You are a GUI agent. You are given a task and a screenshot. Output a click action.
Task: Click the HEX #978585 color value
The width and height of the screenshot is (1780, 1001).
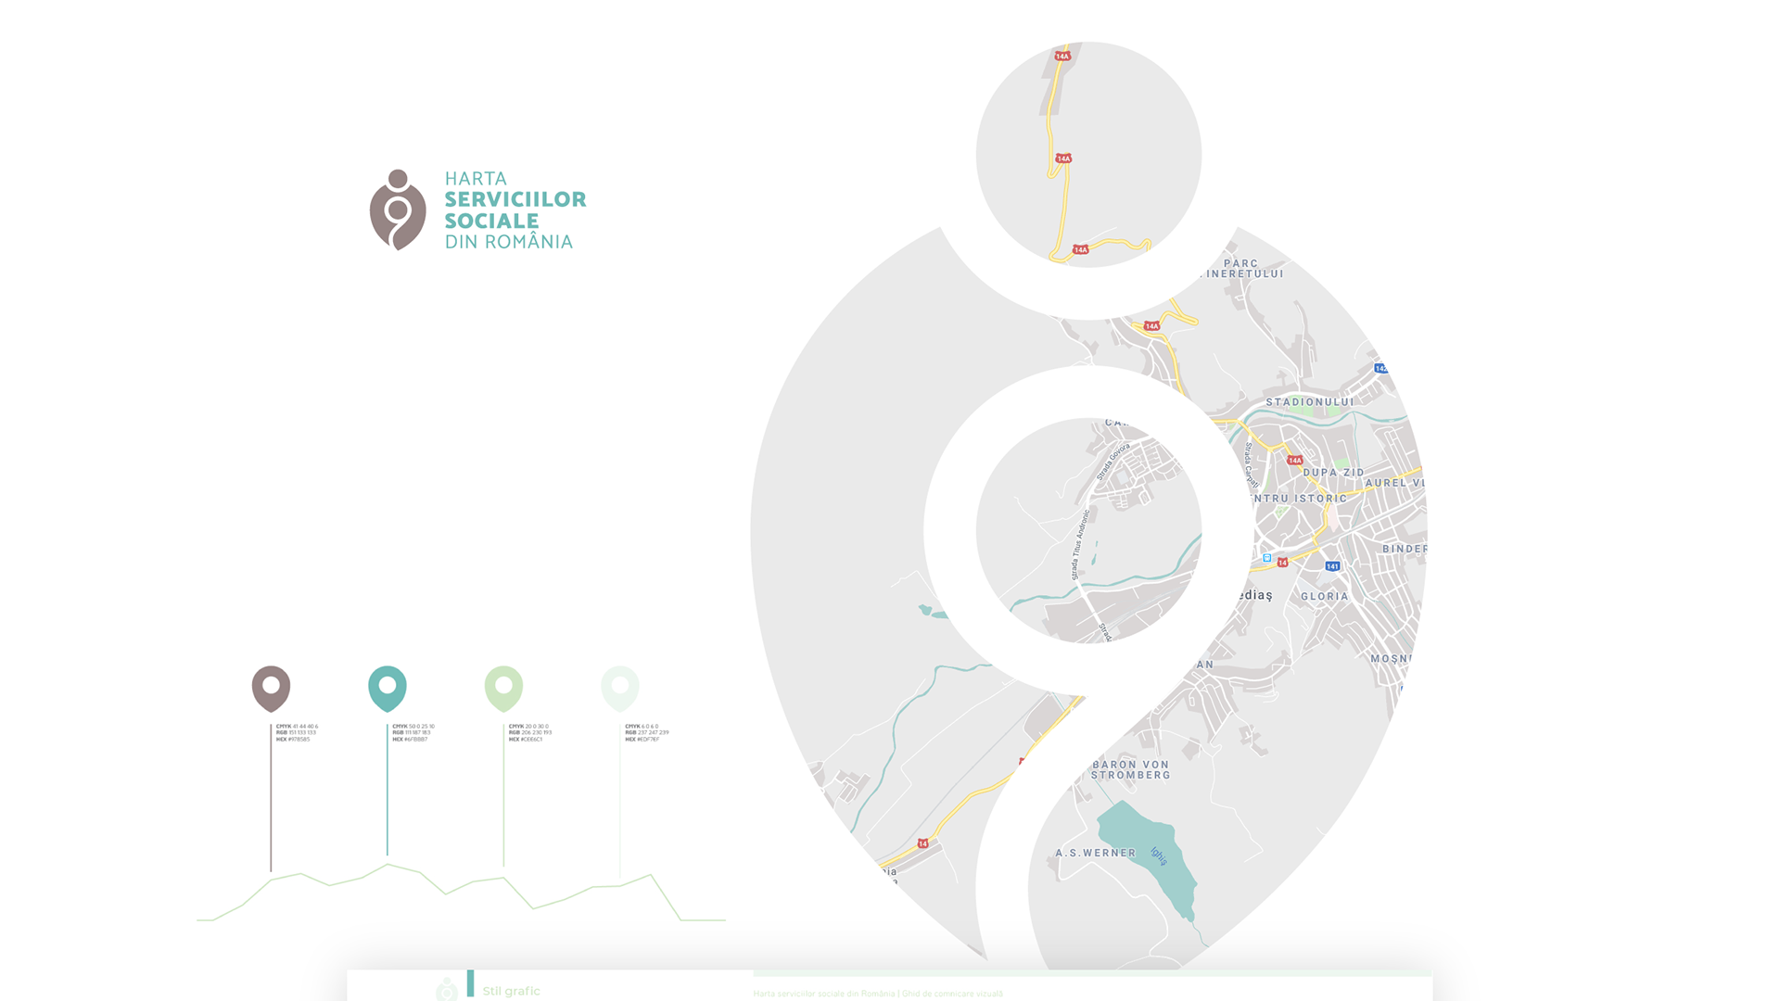pos(293,740)
